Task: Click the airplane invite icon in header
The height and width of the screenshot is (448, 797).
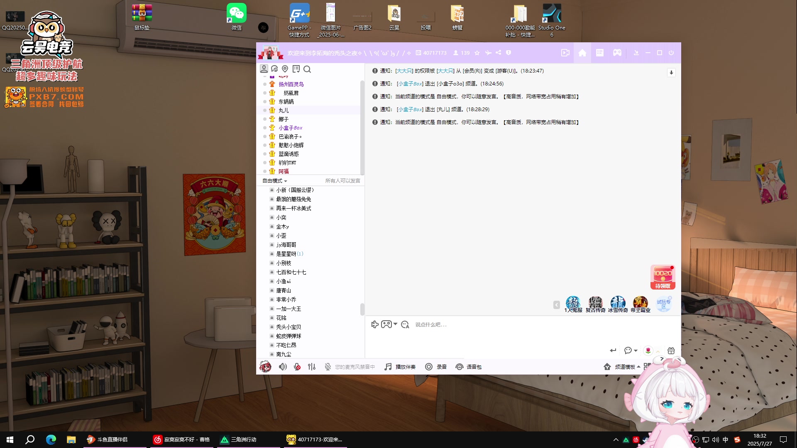Action: [488, 53]
